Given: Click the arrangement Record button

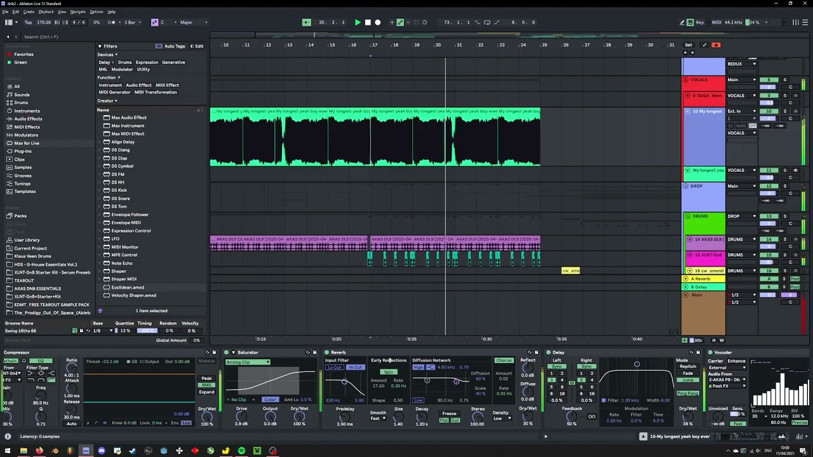Looking at the screenshot, I should coord(377,22).
